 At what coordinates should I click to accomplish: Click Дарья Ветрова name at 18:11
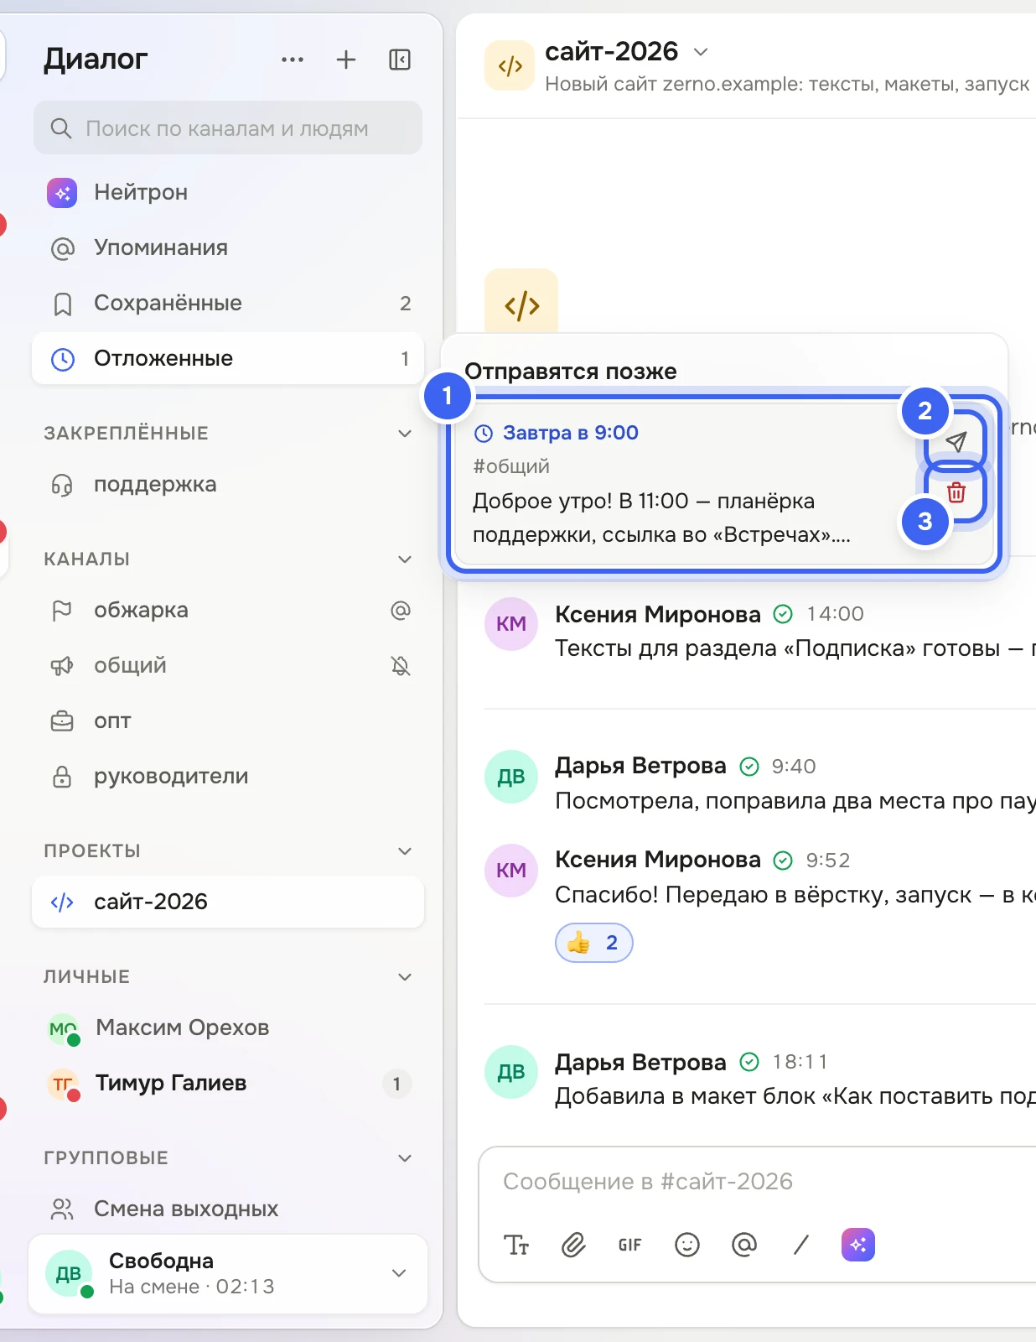click(640, 1062)
